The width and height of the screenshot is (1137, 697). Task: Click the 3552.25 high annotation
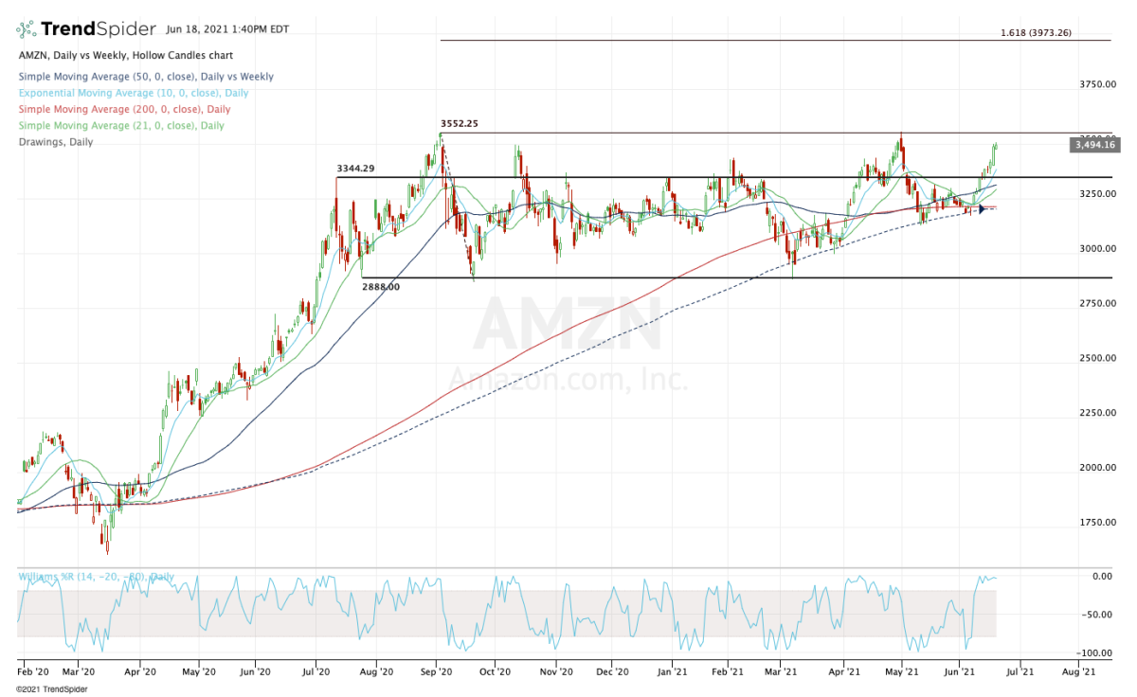coord(458,124)
